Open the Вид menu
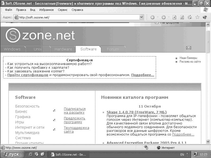This screenshot has height=158, width=211. pos(32,10)
